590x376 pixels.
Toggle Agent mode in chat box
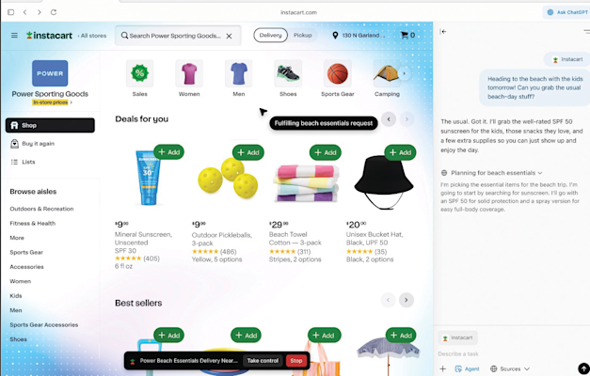click(468, 368)
